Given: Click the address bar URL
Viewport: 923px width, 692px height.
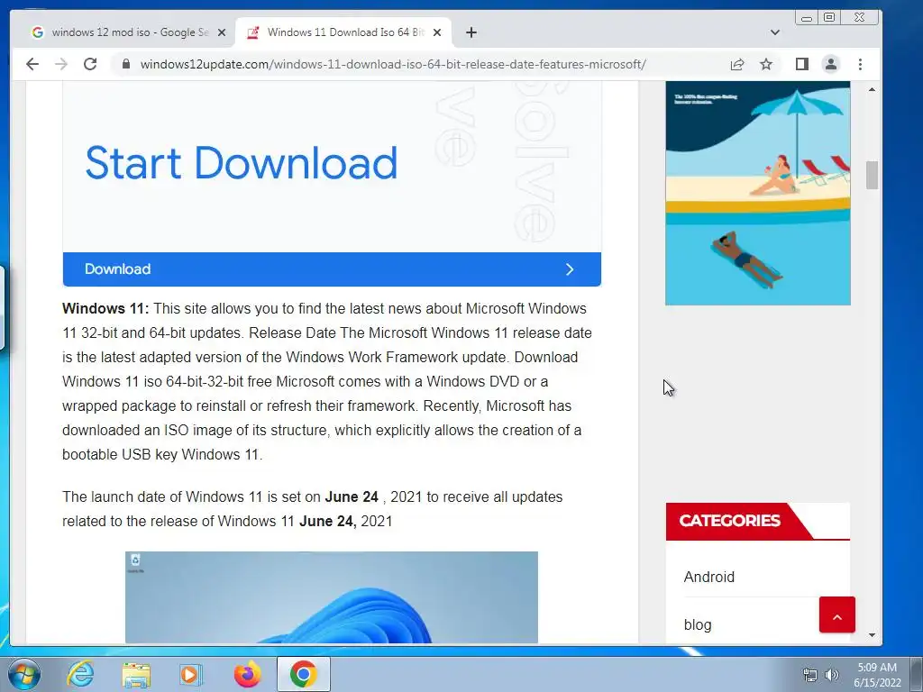Looking at the screenshot, I should tap(393, 64).
